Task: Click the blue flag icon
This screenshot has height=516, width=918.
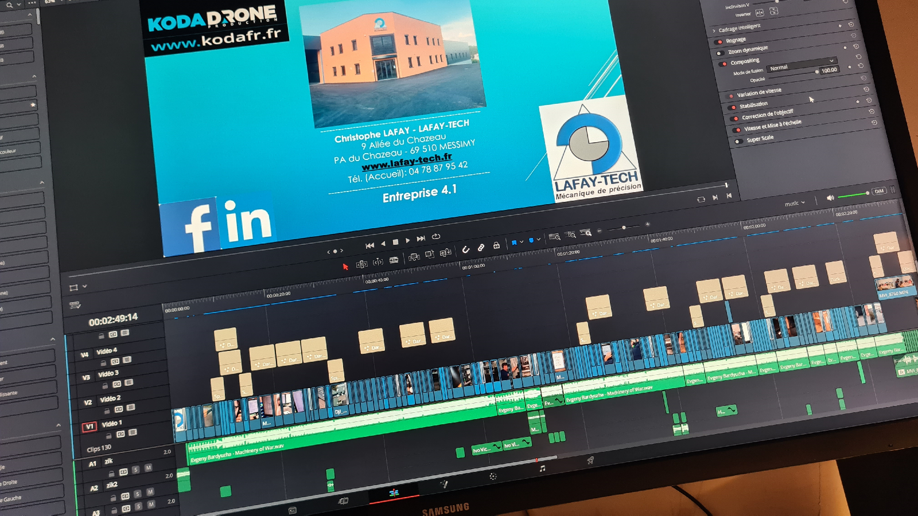Action: (x=514, y=243)
